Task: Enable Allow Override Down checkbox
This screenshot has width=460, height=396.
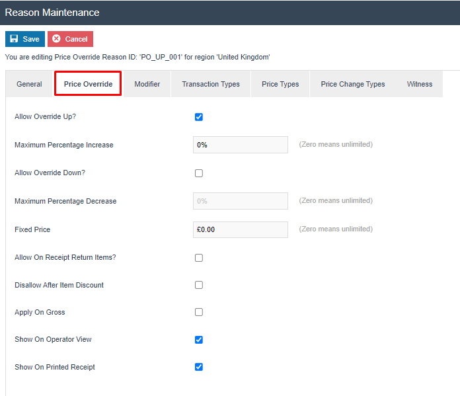Action: (199, 173)
